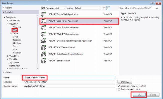Click the ASP.NET Server Control icon

[x=44, y=61]
